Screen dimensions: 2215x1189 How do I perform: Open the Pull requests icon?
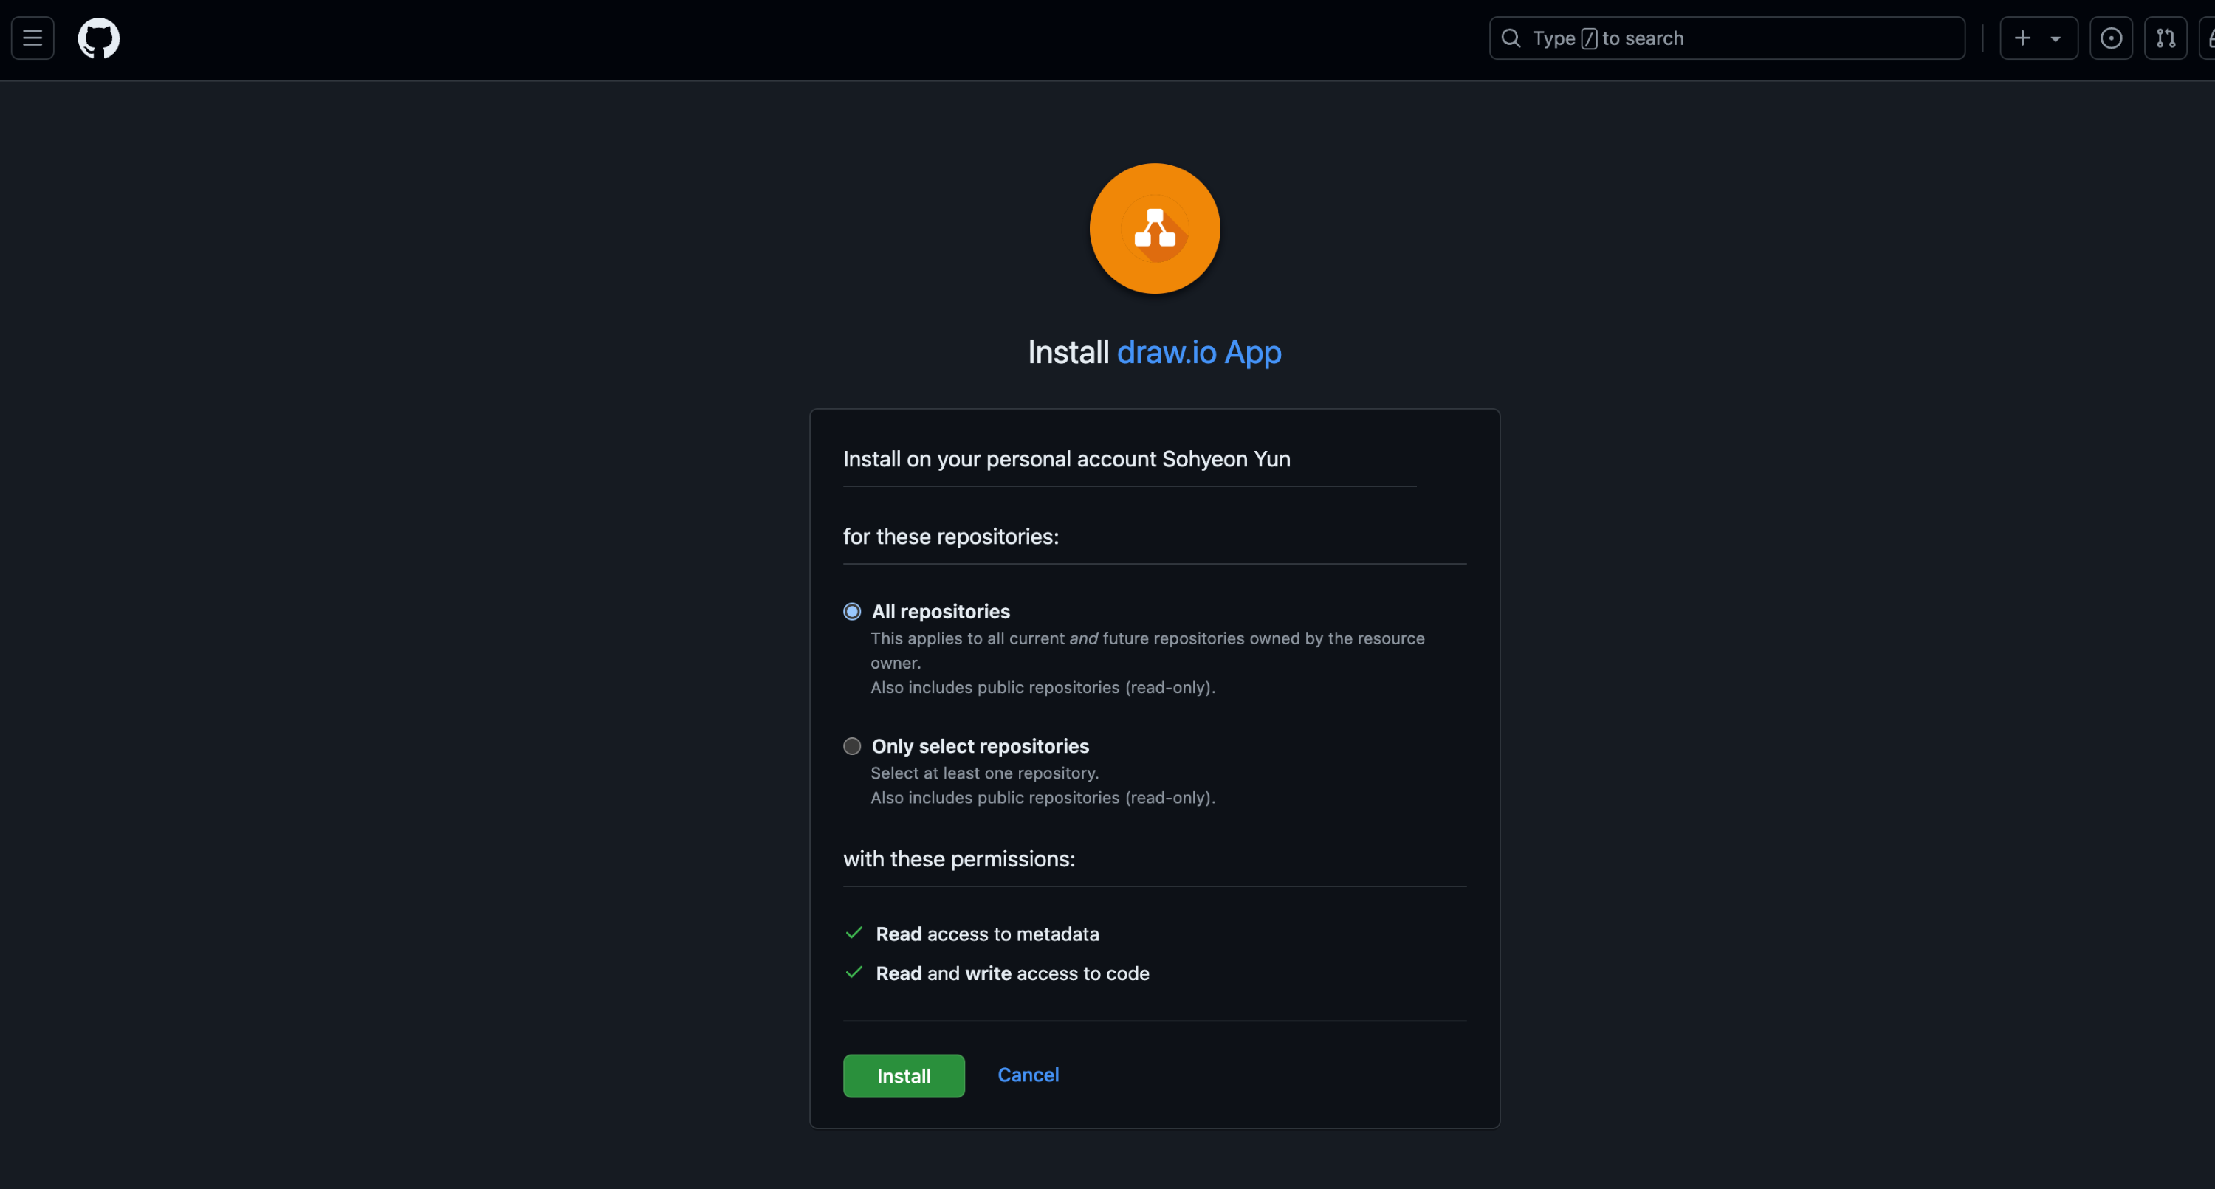click(x=2165, y=38)
